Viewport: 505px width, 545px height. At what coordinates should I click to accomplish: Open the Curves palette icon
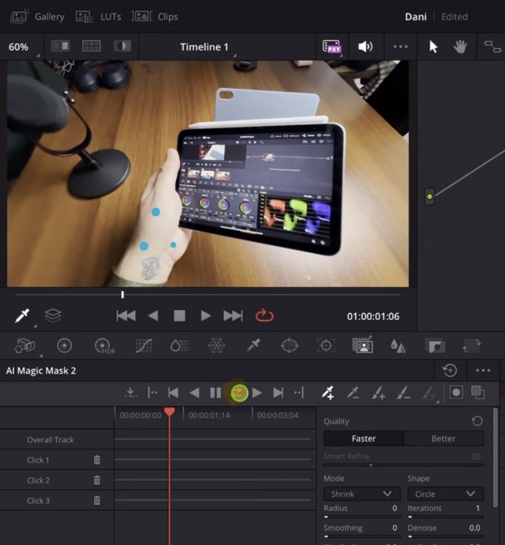[143, 346]
